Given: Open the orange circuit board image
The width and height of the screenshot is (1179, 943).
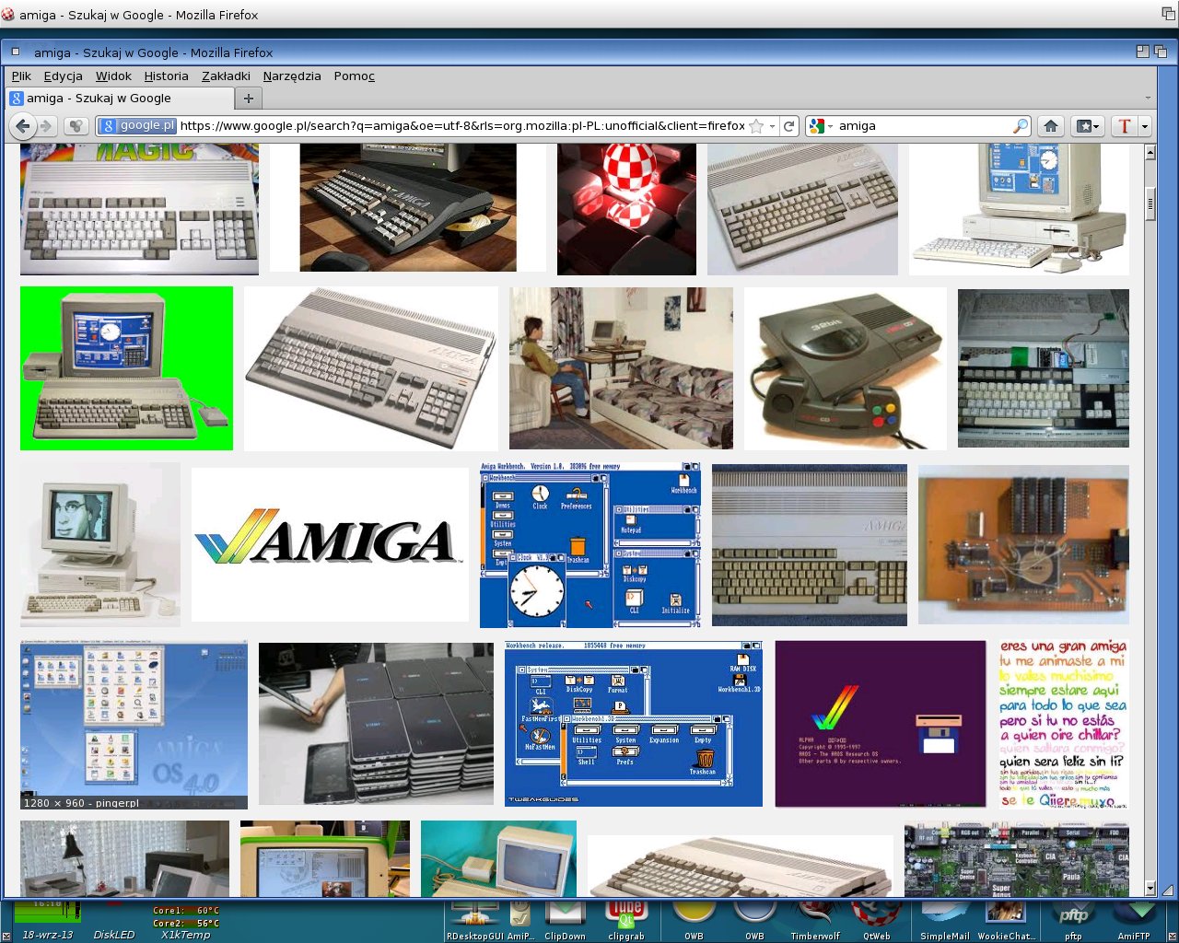Looking at the screenshot, I should point(1023,545).
